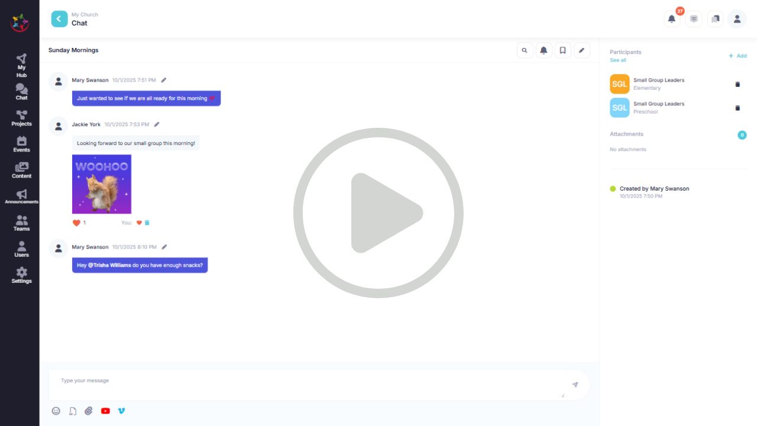Image resolution: width=757 pixels, height=426 pixels.
Task: Insert a Vimeo video into message
Action: point(121,411)
